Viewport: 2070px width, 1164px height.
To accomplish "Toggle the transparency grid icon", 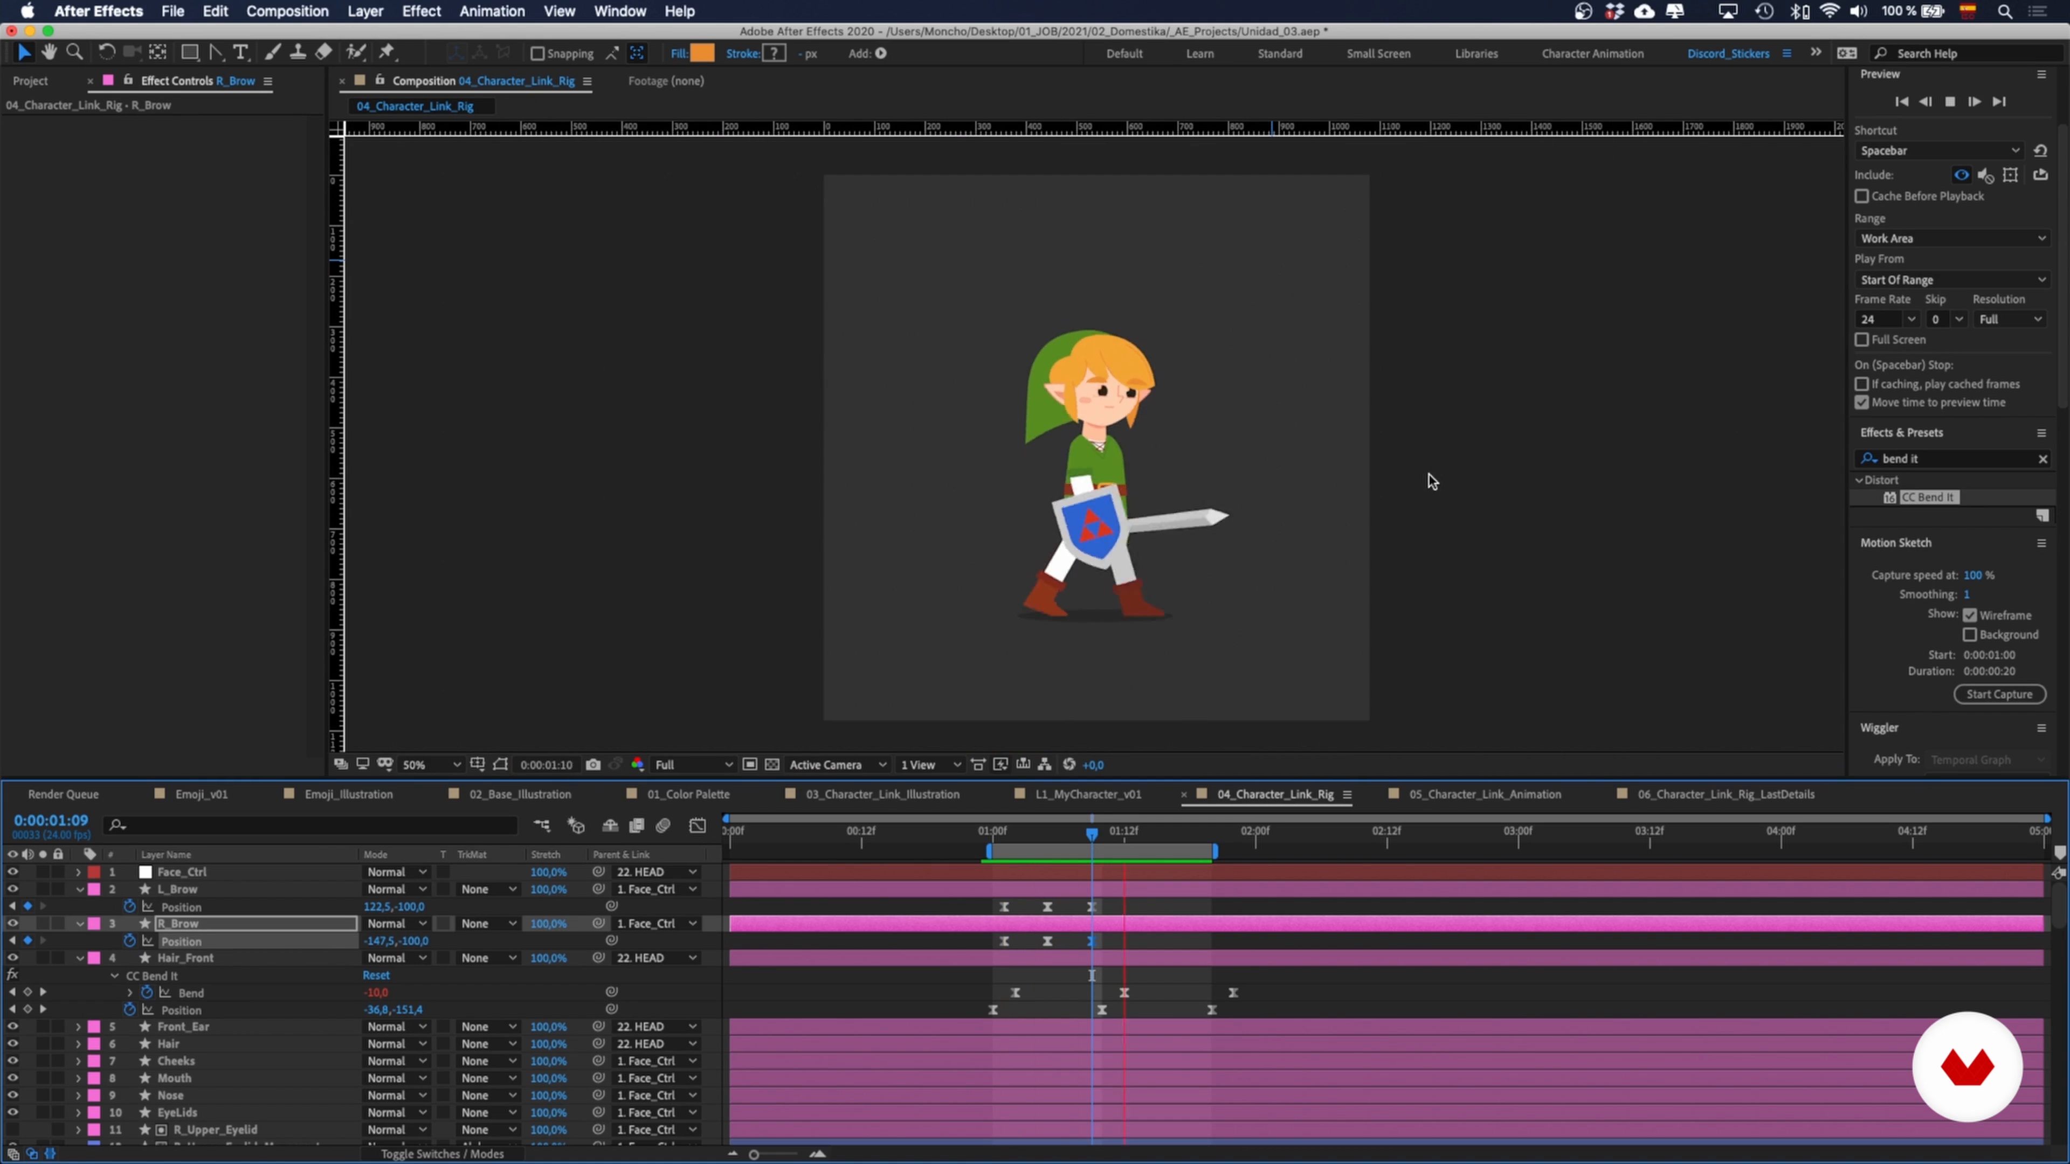I will click(772, 765).
